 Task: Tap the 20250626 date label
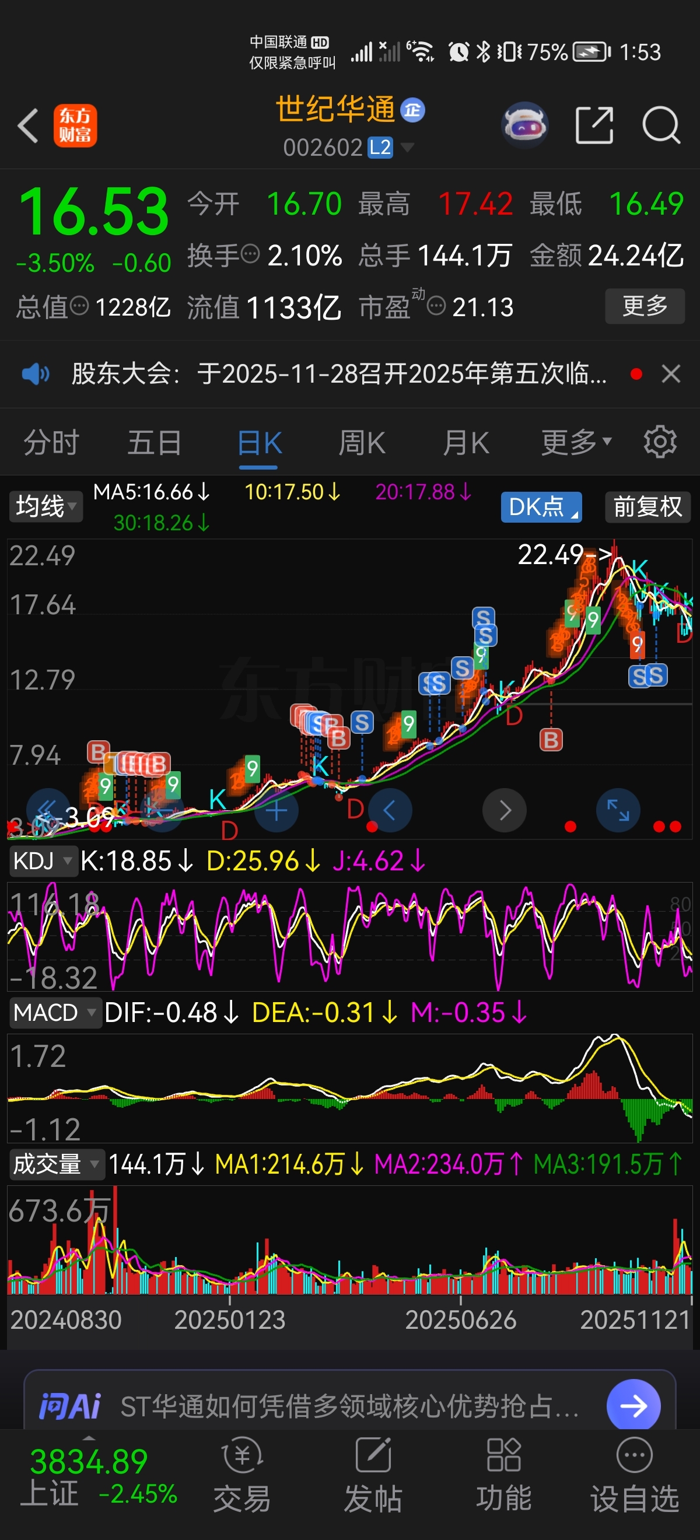pos(460,1319)
